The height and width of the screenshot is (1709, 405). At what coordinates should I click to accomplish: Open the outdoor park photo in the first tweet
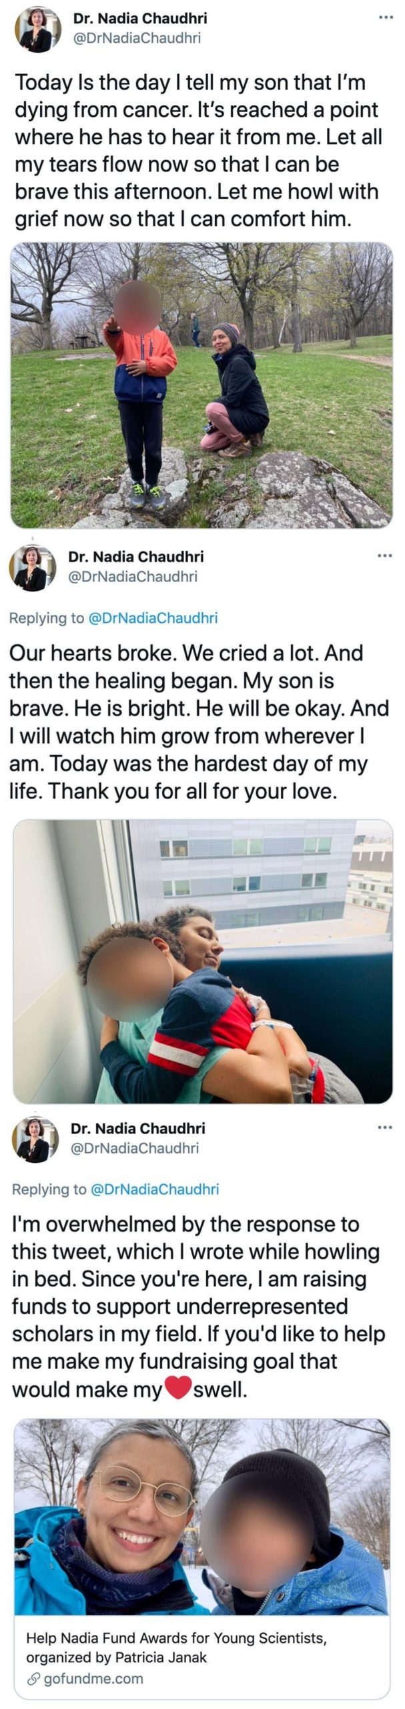pos(201,385)
